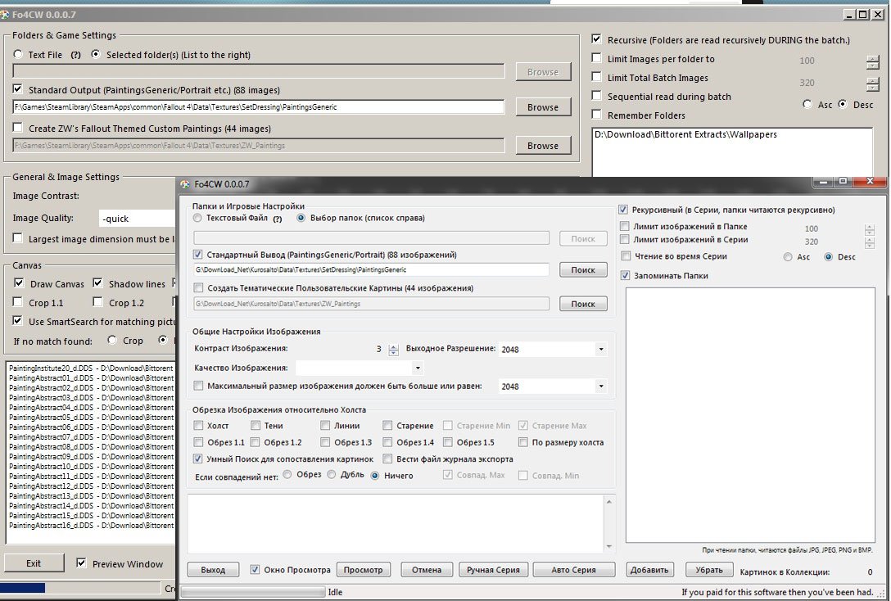Click the help (?) icon beside Text File
Image resolution: width=891 pixels, height=601 pixels.
76,55
